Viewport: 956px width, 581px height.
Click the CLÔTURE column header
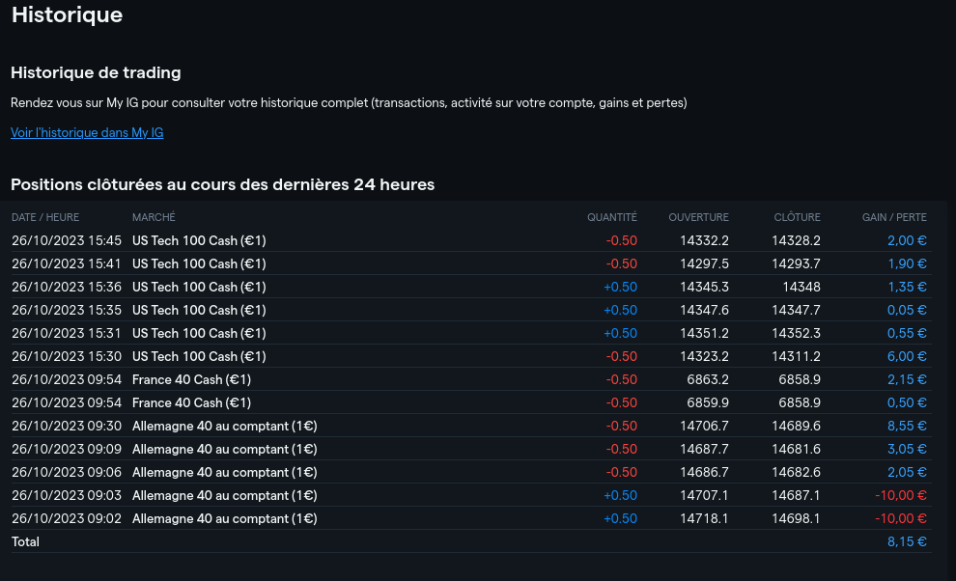tap(797, 217)
